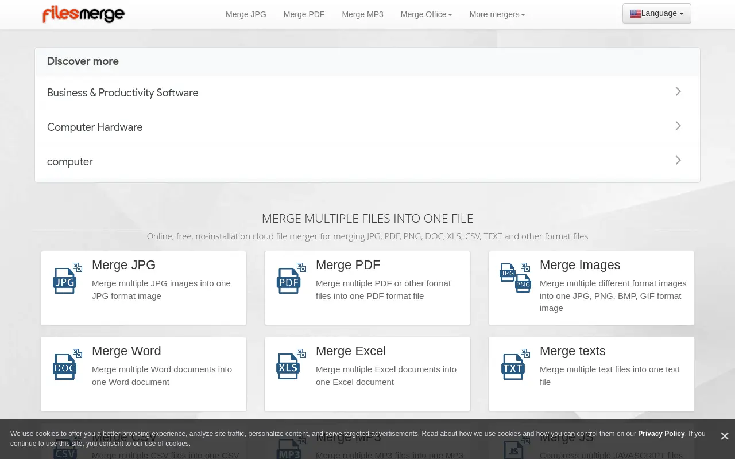Click the lowercase 'computer' row text
The image size is (735, 459).
point(69,162)
